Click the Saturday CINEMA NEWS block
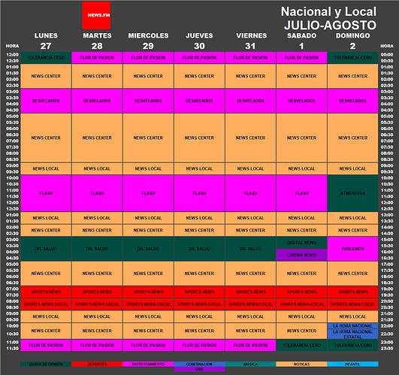This screenshot has height=375, width=399. coord(301,255)
